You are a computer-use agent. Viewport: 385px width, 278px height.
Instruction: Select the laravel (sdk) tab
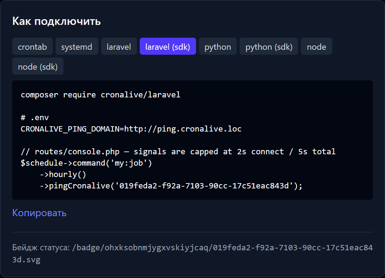click(168, 46)
